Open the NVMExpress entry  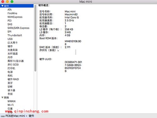tap(15, 17)
